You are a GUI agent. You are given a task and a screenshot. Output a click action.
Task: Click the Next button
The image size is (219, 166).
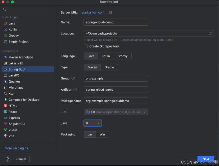pos(206,159)
